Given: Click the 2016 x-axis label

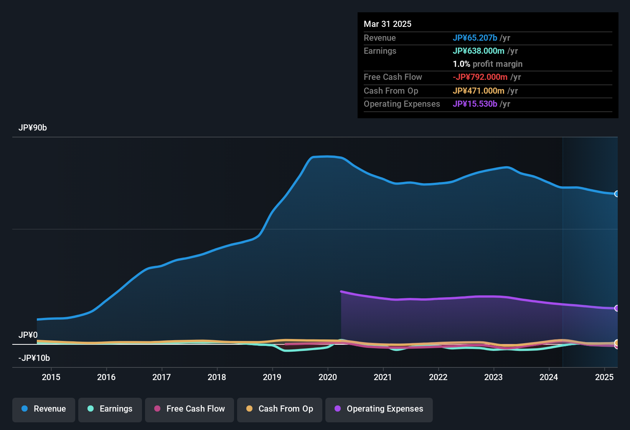Looking at the screenshot, I should [x=106, y=377].
